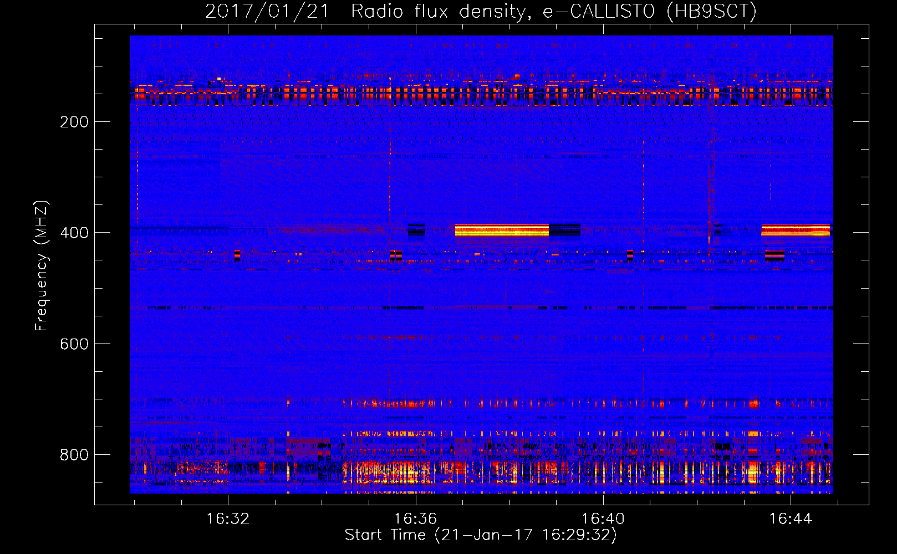
Task: Click the bright burst at 400 MHz near 16:44
Action: 796,230
